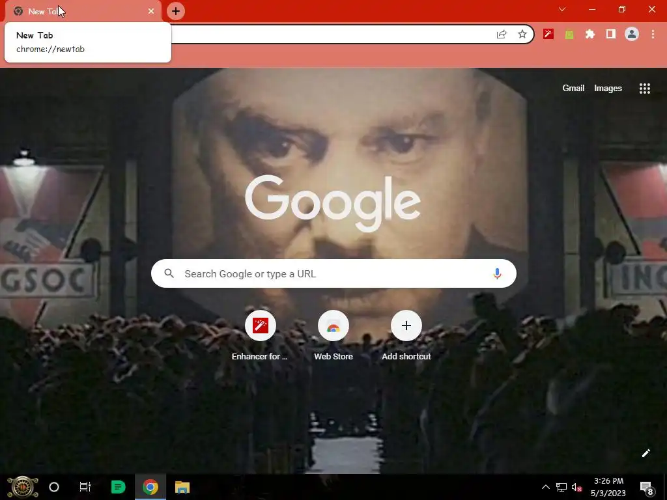
Task: Open File Explorer on the taskbar
Action: click(182, 487)
